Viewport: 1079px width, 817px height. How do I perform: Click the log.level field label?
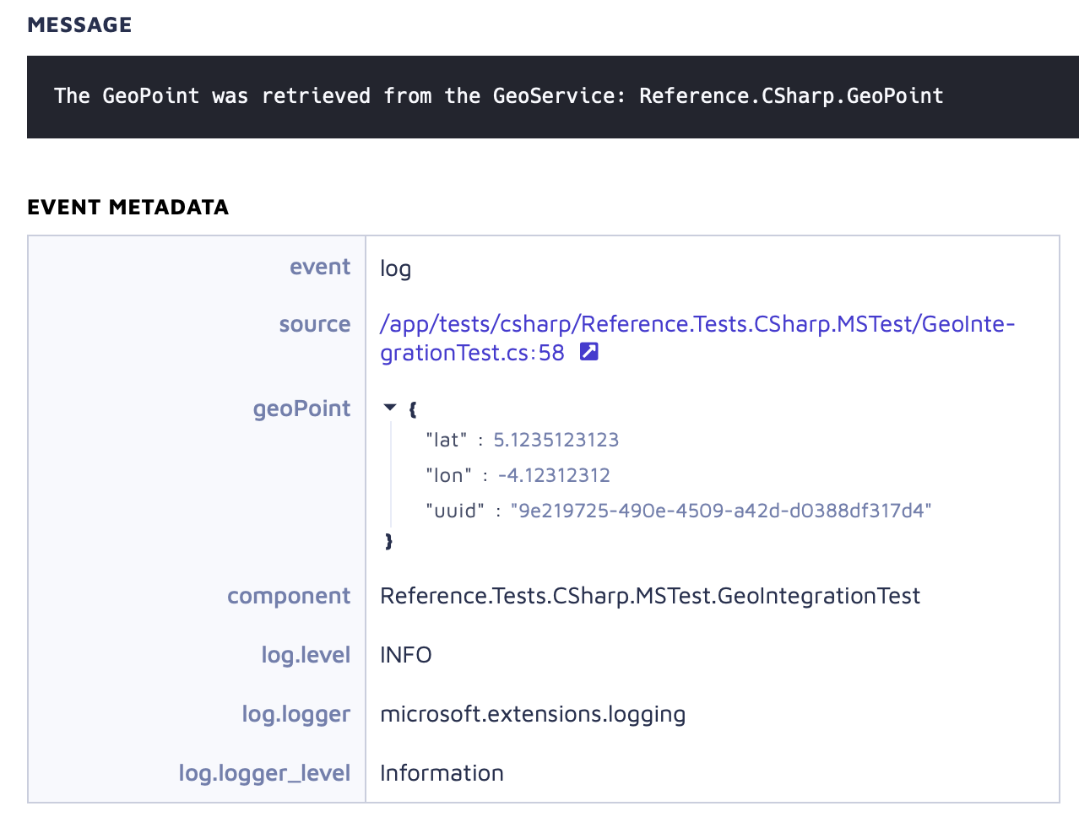click(x=306, y=654)
